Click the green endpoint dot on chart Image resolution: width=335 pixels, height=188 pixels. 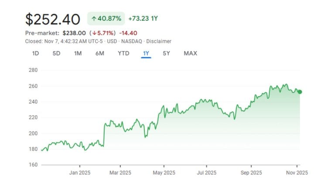click(x=300, y=92)
